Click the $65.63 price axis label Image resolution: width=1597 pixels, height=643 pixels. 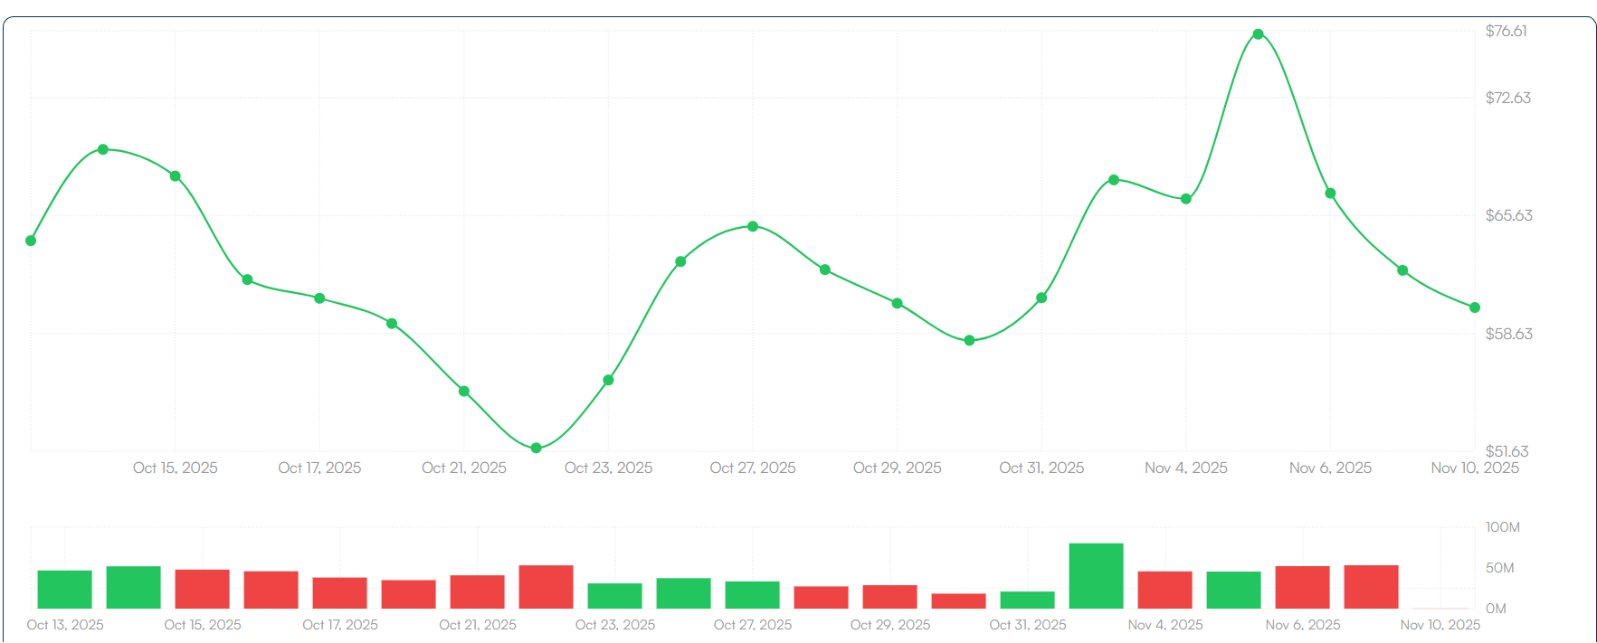pyautogui.click(x=1508, y=215)
